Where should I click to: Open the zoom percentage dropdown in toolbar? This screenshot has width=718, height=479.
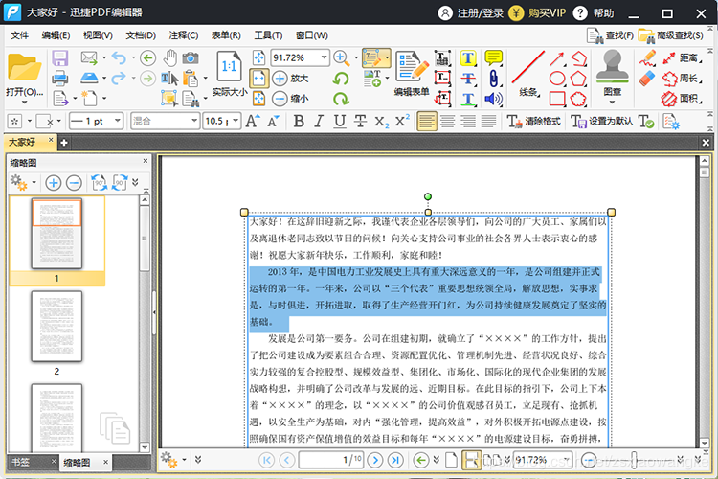(x=324, y=57)
